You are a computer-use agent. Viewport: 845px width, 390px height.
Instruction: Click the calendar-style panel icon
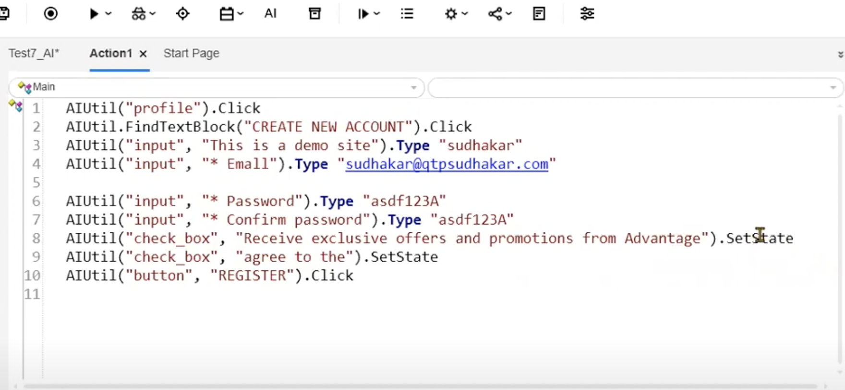click(x=226, y=14)
